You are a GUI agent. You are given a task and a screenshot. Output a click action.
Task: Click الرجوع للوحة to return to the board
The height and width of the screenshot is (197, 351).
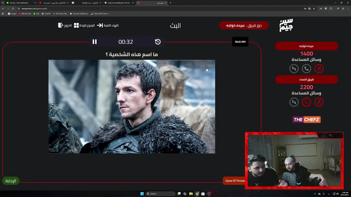(x=84, y=25)
